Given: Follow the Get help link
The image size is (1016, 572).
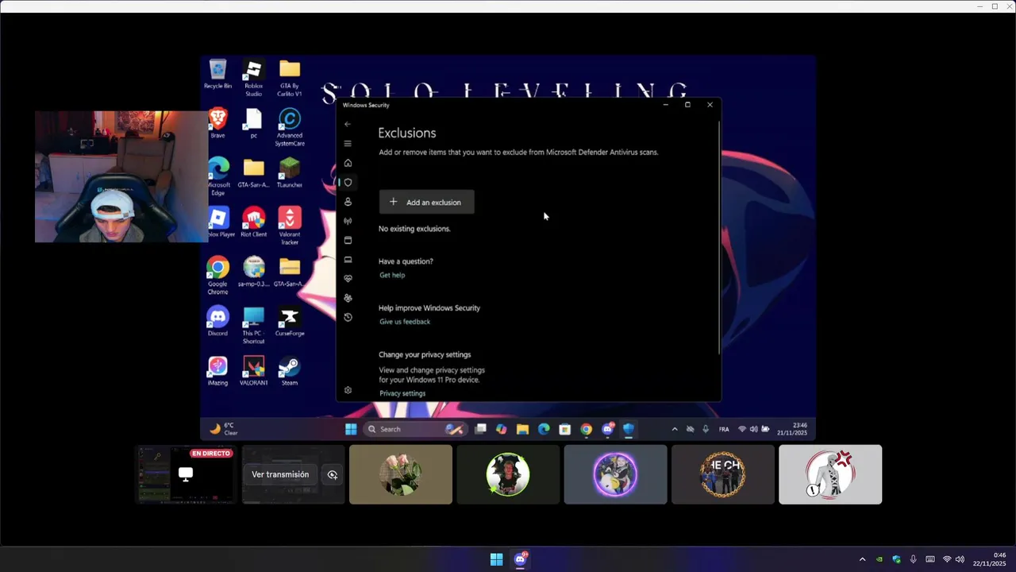Looking at the screenshot, I should 392,275.
